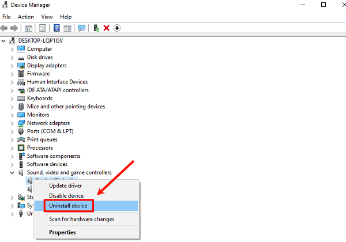Click the Back arrow toolbar icon

coord(4,28)
